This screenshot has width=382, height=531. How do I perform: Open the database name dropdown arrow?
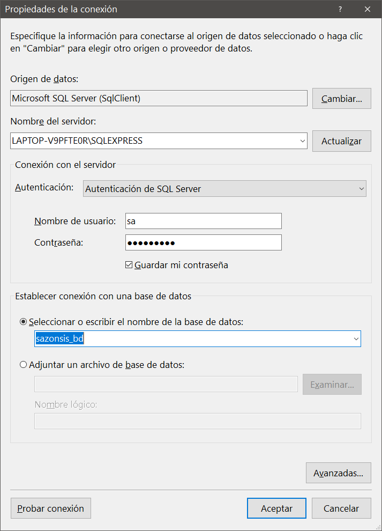coord(355,339)
